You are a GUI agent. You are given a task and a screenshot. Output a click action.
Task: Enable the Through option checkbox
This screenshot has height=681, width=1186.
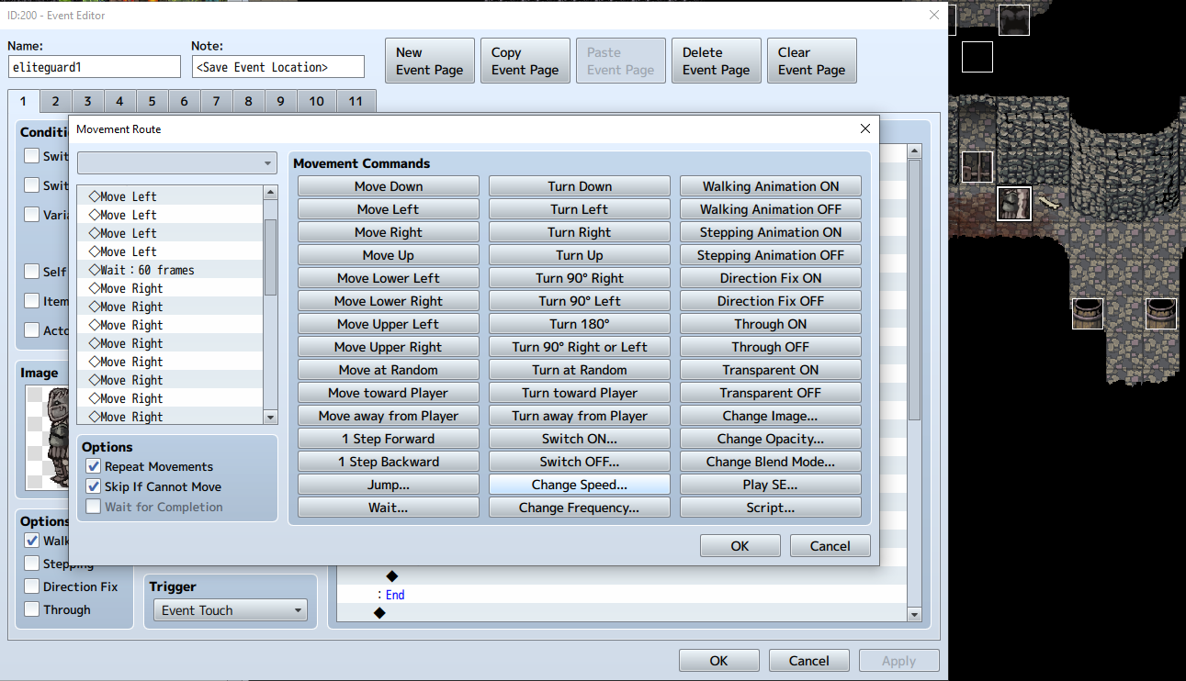click(x=32, y=609)
